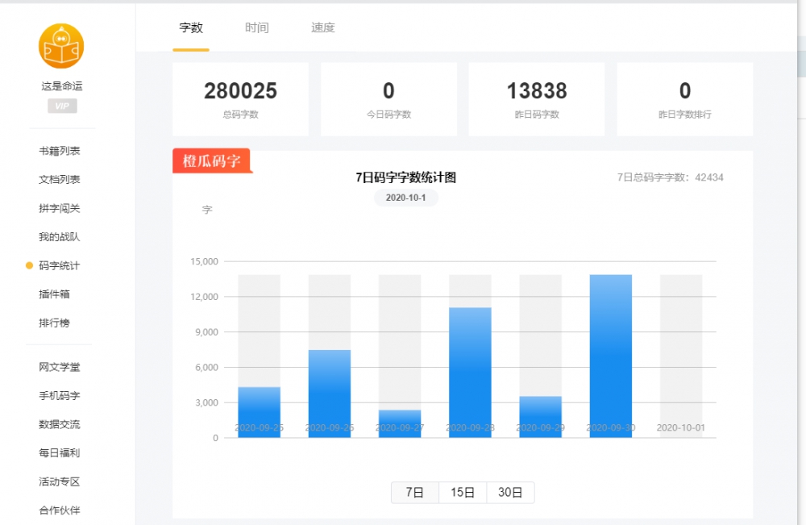Click the 今日码字数 card showing 0
Screen dimensions: 806x525
click(x=388, y=99)
